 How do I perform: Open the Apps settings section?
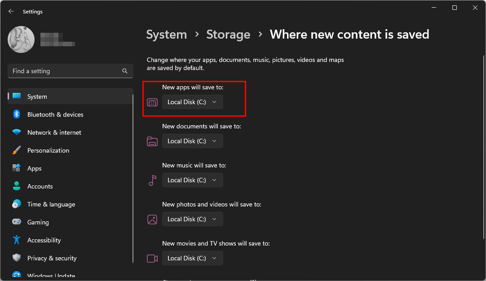[x=34, y=168]
